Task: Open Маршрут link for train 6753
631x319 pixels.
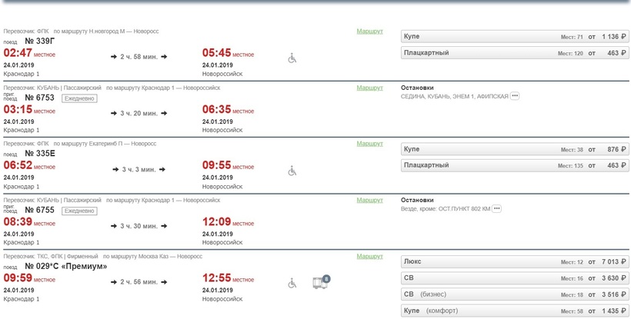Action: (x=370, y=88)
